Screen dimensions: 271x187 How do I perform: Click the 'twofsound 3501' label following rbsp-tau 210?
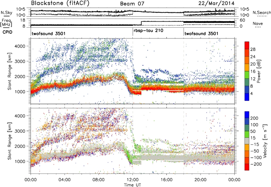[x=201, y=33]
